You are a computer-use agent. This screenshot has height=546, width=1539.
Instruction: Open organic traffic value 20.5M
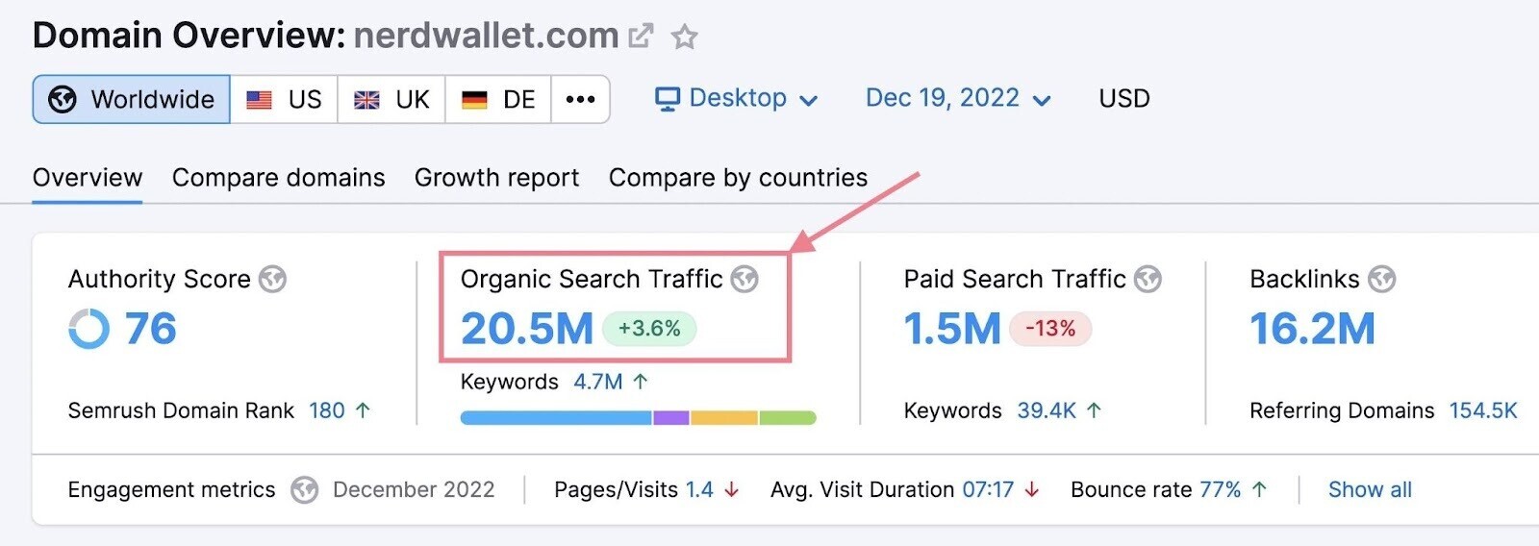(527, 329)
